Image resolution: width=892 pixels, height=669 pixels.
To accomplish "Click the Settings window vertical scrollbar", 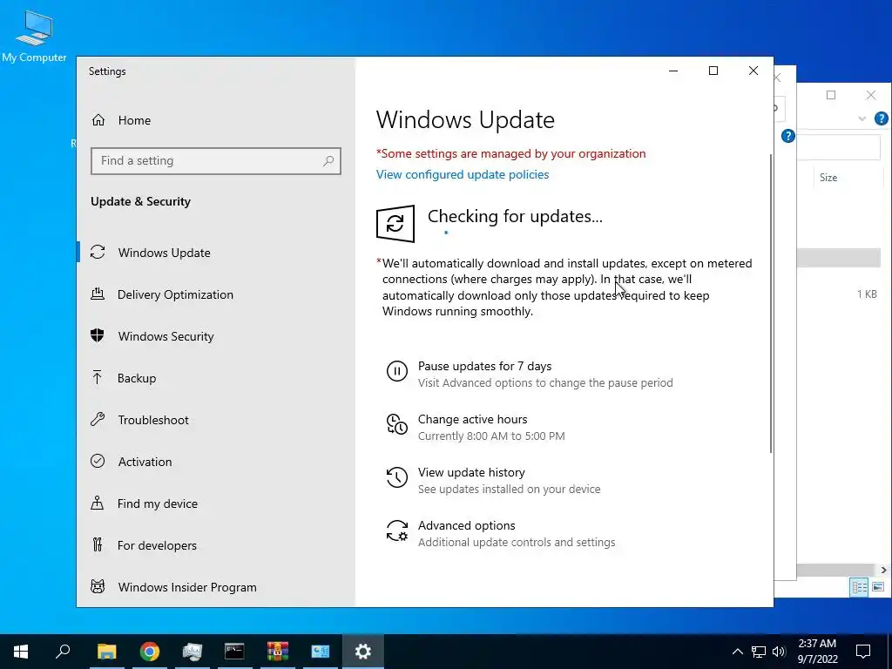I will point(771,304).
